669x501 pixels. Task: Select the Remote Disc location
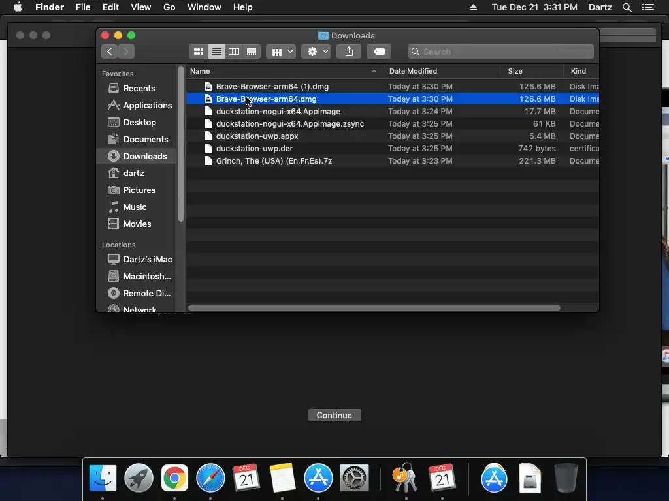point(137,293)
